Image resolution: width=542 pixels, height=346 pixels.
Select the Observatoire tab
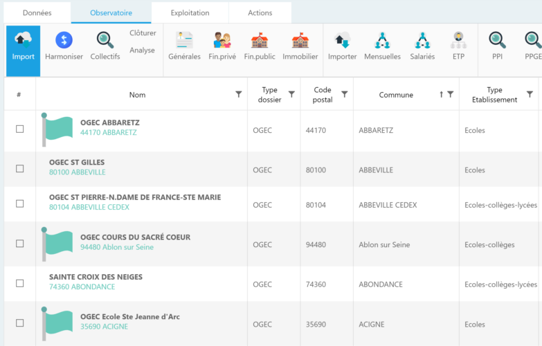[x=111, y=12]
